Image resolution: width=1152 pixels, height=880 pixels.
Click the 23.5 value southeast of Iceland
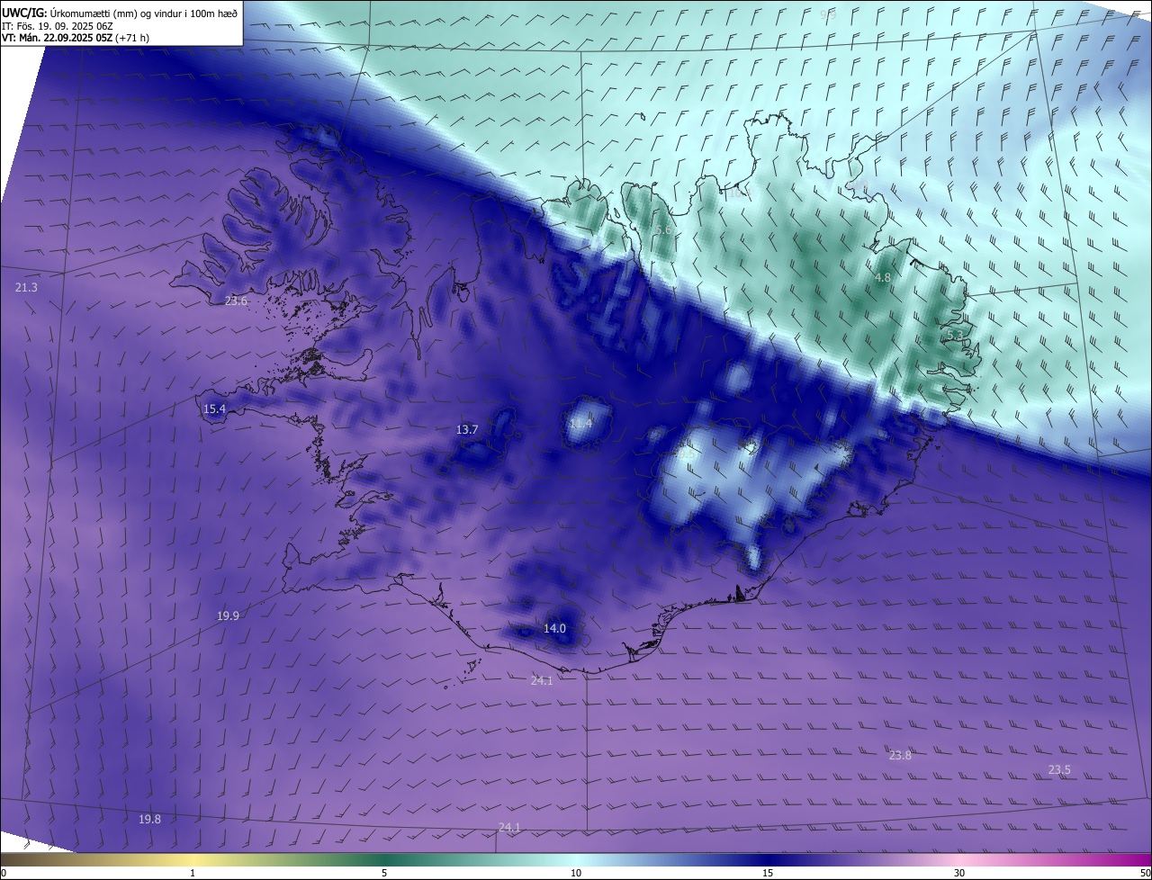pyautogui.click(x=1059, y=769)
